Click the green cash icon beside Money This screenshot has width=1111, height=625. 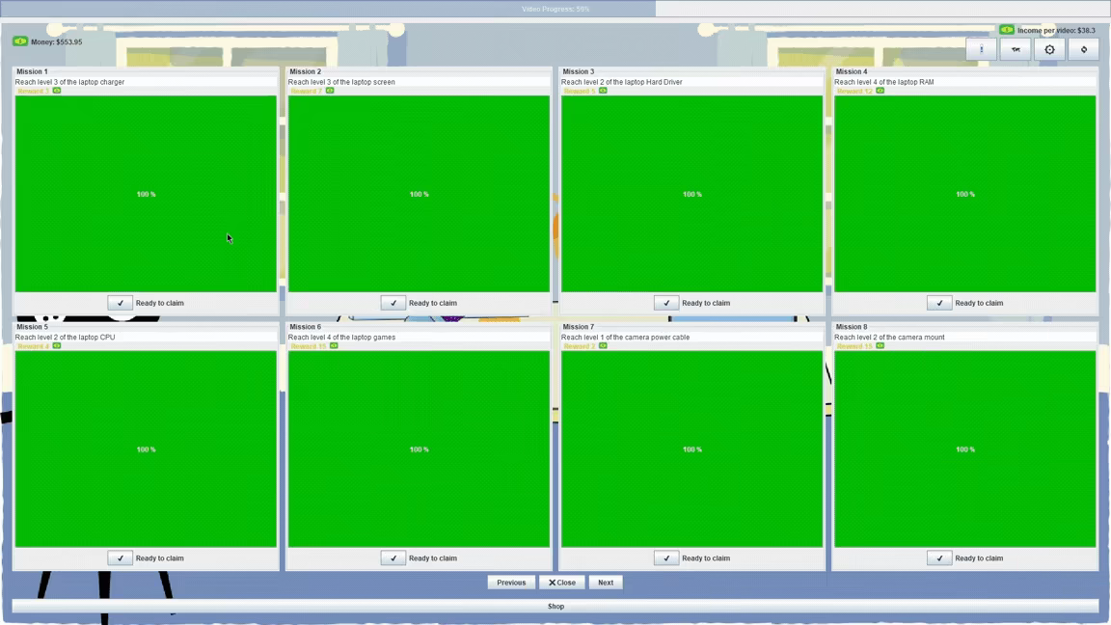tap(20, 41)
